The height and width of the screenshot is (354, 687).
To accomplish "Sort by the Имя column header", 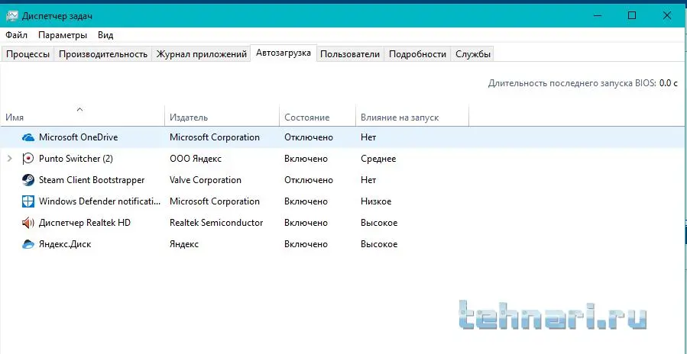I will tap(83, 115).
